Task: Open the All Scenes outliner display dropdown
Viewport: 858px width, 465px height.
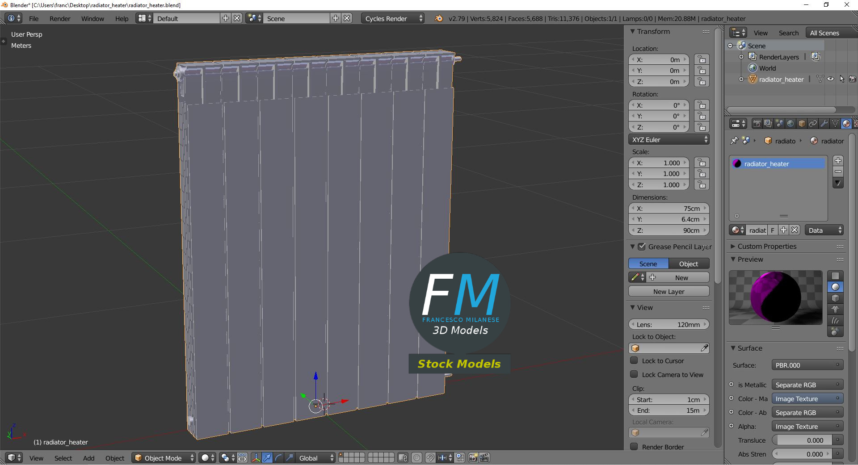Action: click(831, 33)
